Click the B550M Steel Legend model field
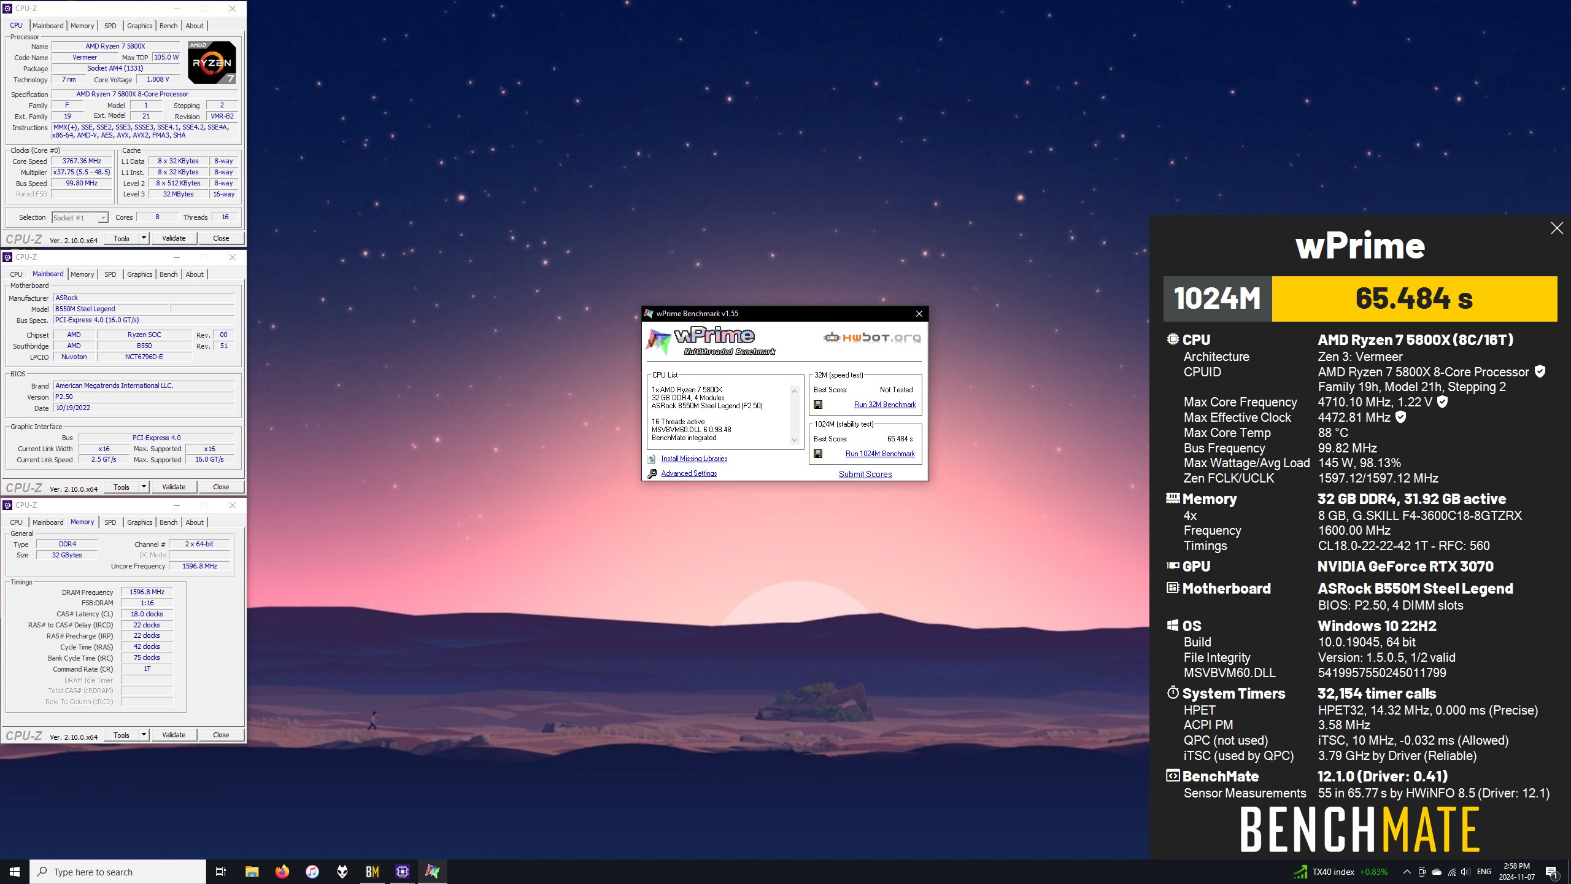This screenshot has height=884, width=1571. pos(110,309)
